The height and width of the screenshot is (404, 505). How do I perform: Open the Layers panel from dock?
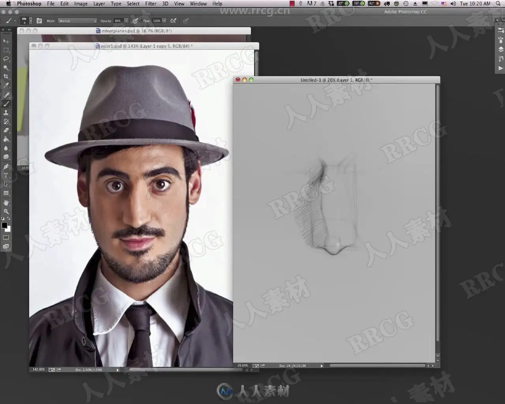tap(501, 49)
